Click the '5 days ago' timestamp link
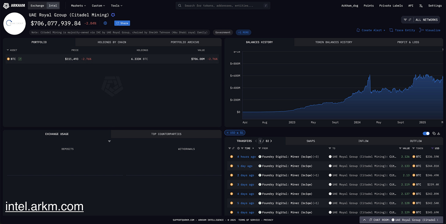 point(246,203)
